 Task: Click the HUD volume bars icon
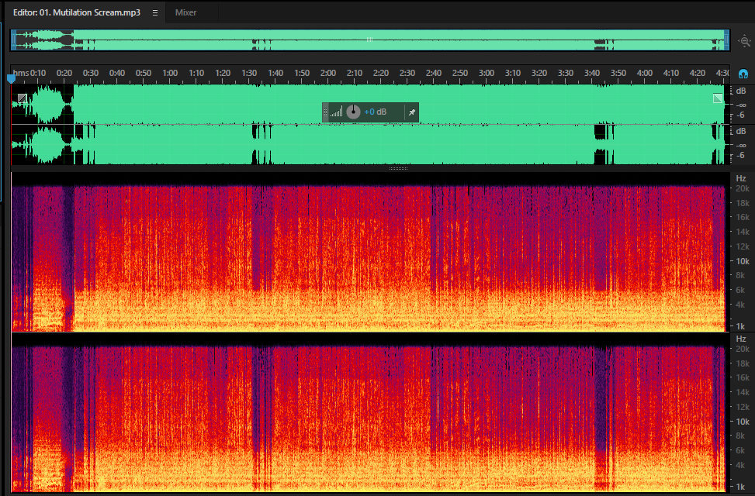point(336,112)
